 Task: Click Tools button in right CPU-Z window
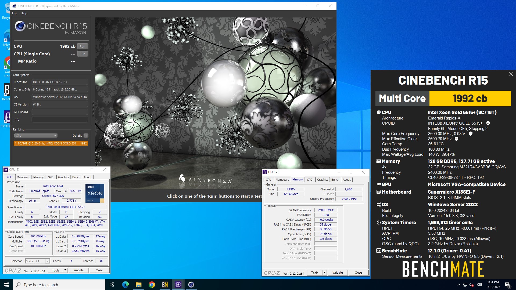315,273
